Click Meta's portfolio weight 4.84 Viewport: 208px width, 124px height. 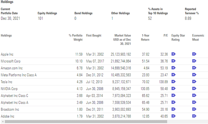click(80, 75)
